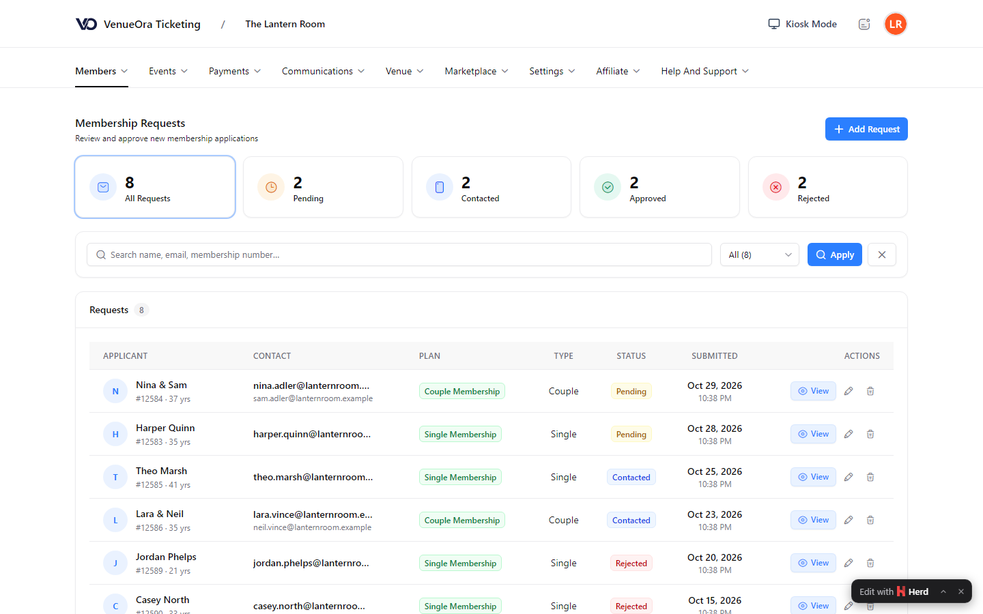
Task: Click the Approved green check icon card
Action: [659, 187]
